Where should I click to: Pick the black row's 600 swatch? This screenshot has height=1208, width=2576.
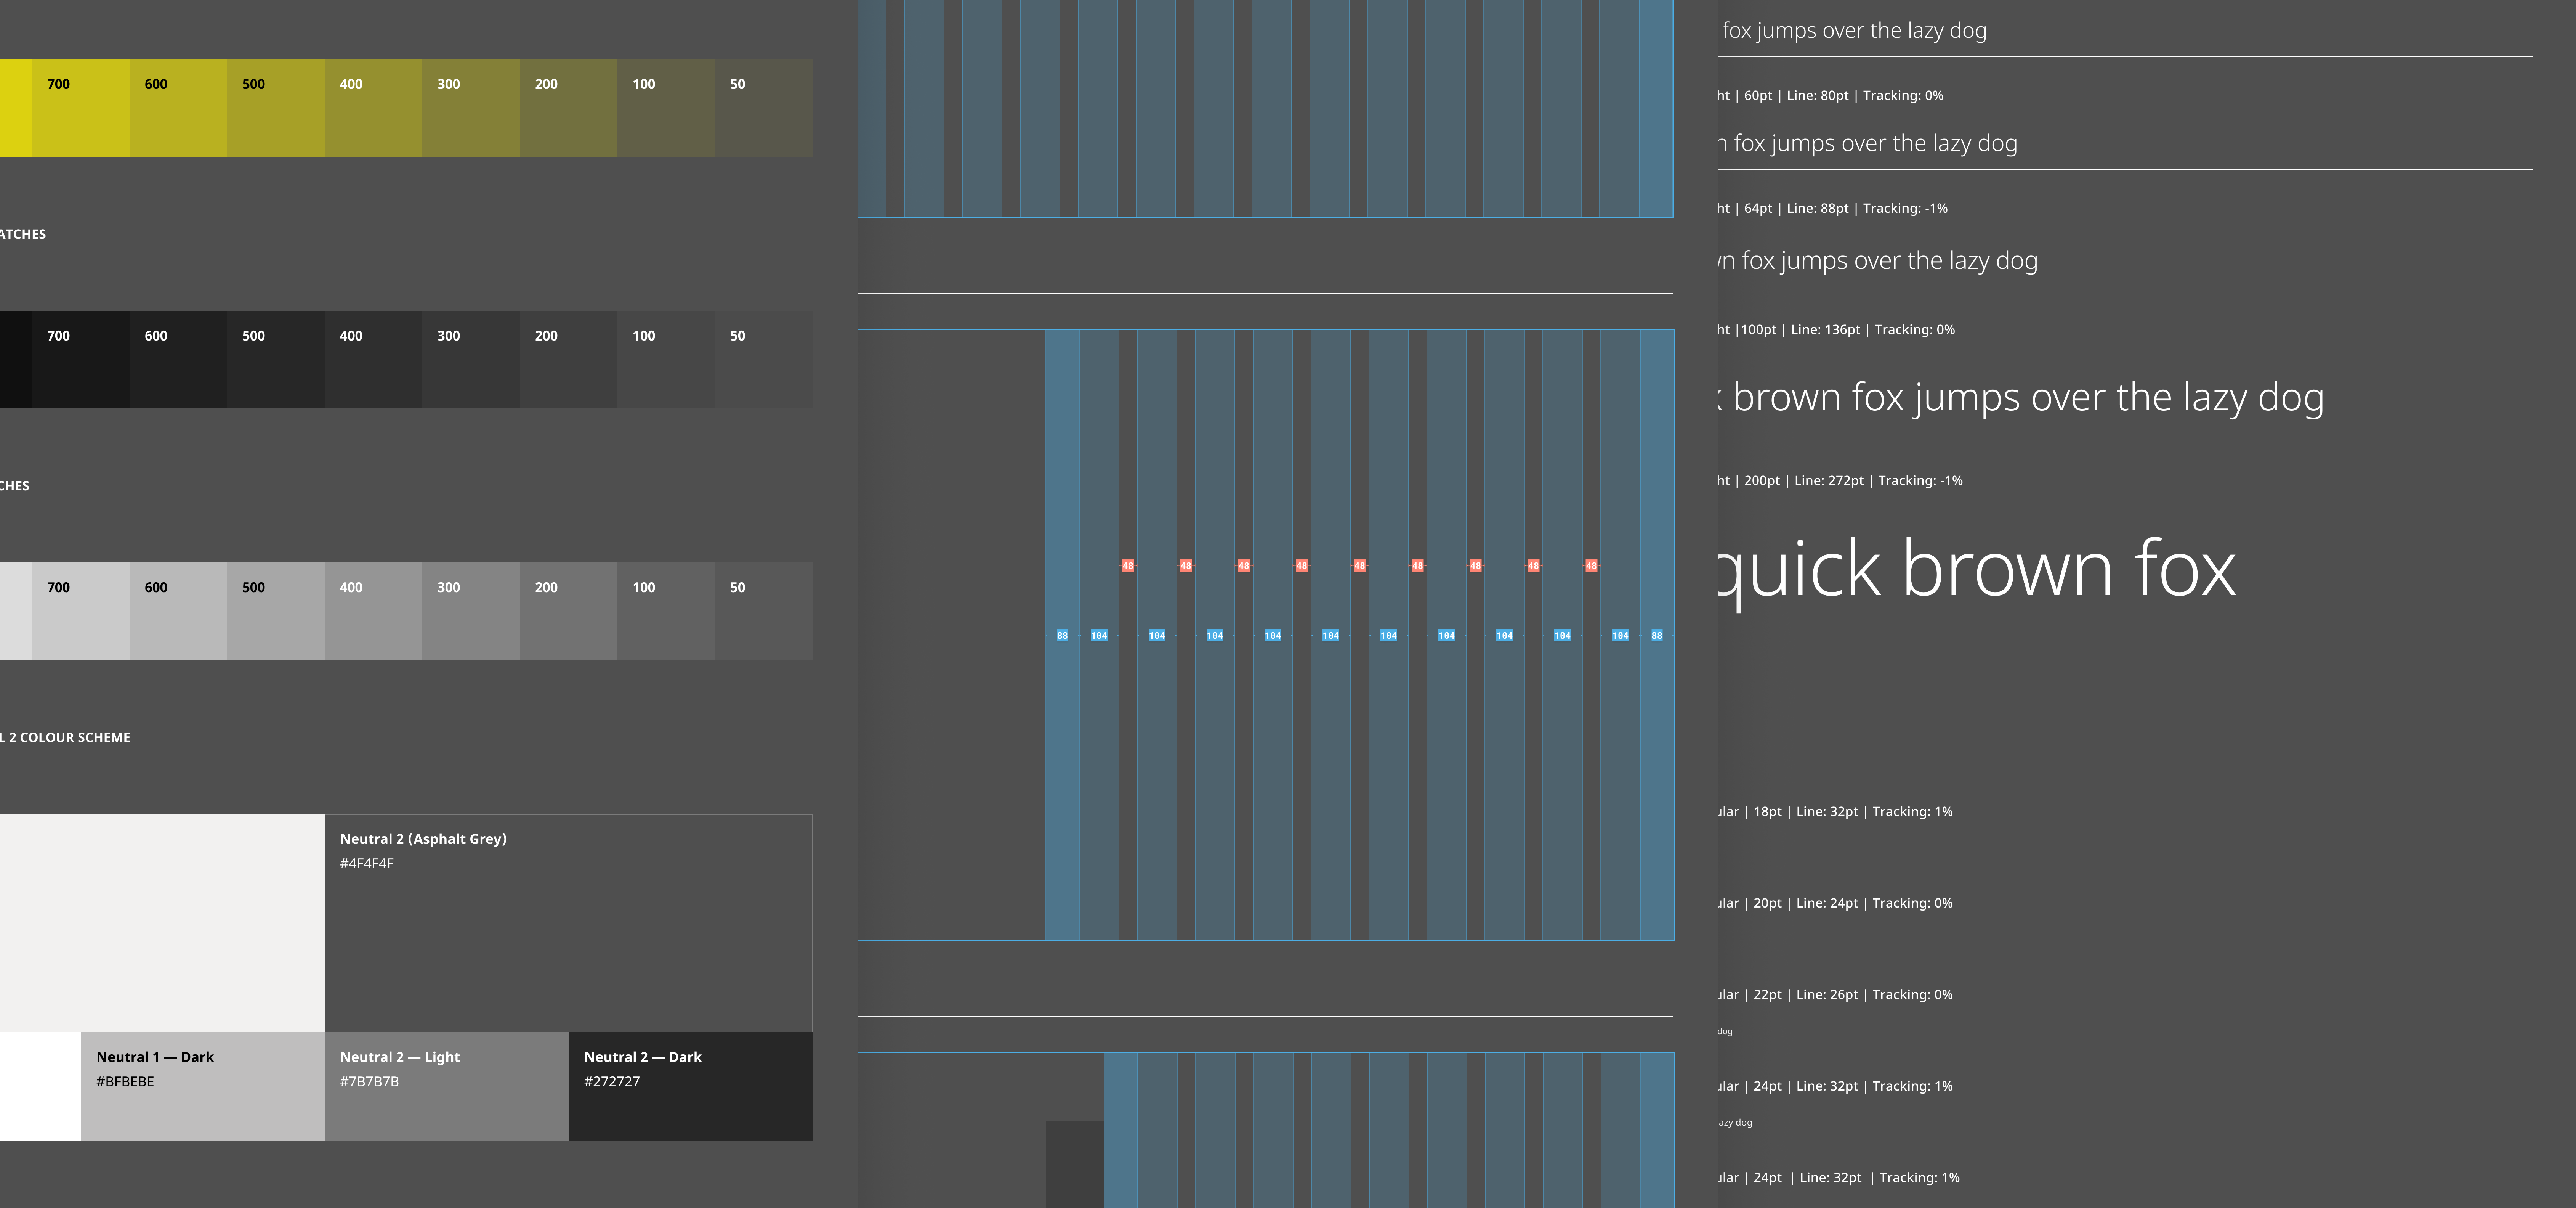(x=178, y=359)
